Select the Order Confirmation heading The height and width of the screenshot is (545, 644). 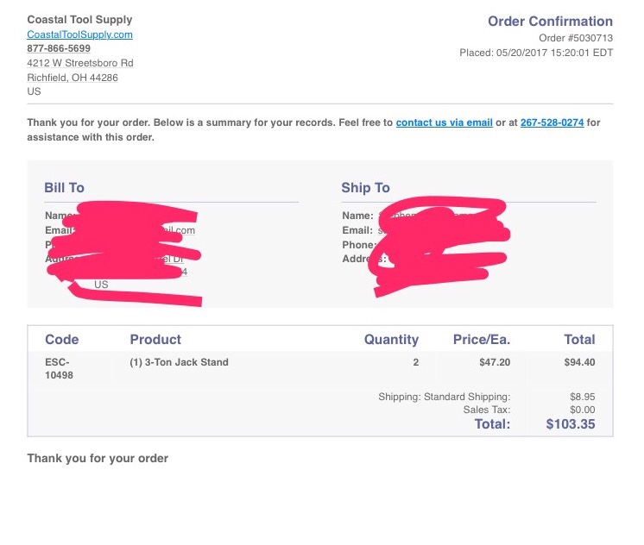coord(550,21)
